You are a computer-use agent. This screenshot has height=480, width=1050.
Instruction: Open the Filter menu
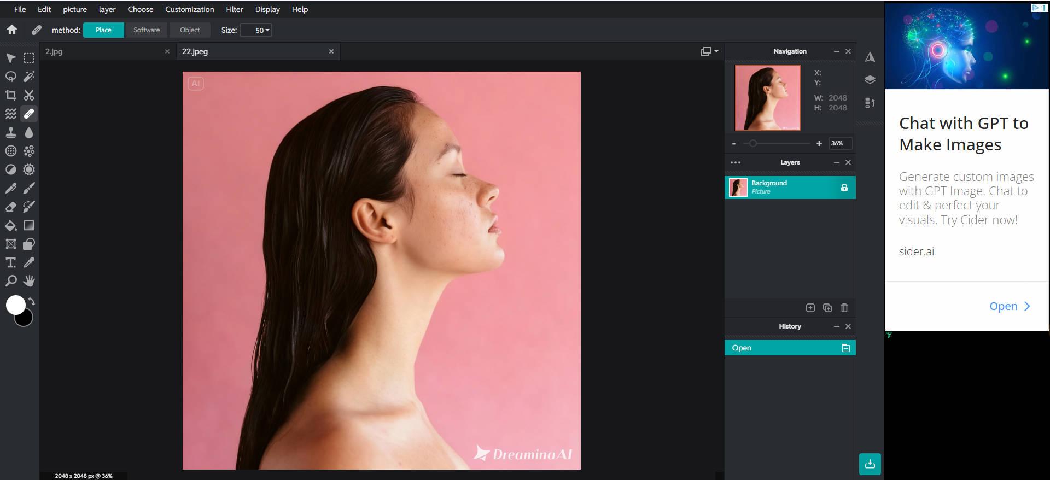(235, 9)
